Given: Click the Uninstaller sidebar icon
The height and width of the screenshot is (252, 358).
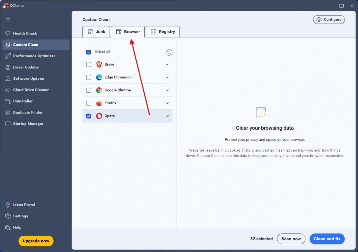Looking at the screenshot, I should click(x=8, y=101).
